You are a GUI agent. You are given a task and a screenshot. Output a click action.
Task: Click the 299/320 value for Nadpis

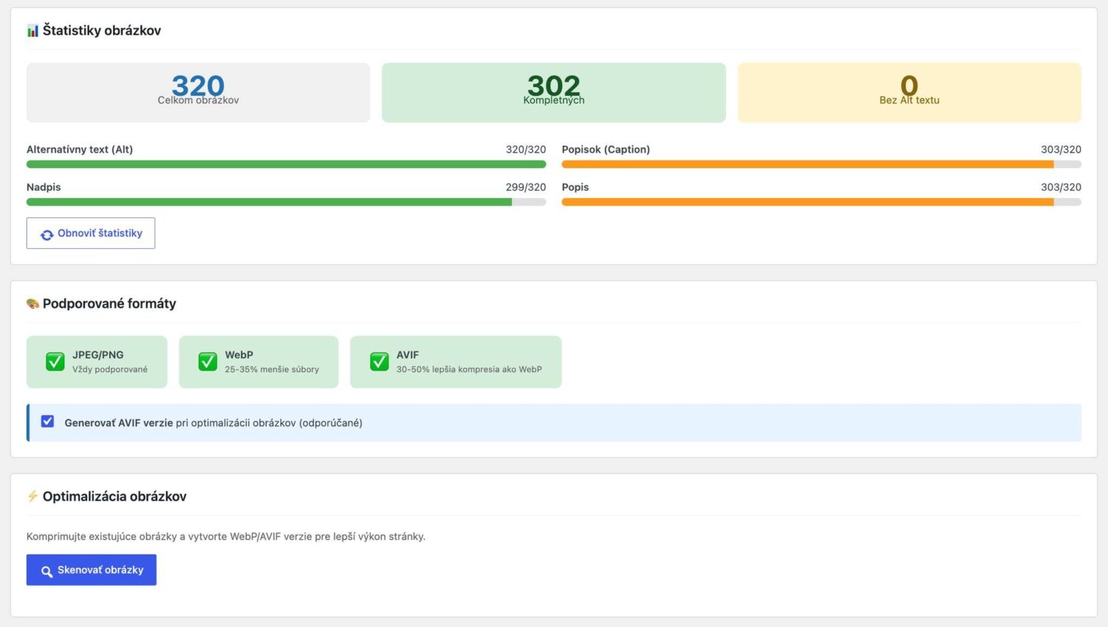click(x=526, y=187)
